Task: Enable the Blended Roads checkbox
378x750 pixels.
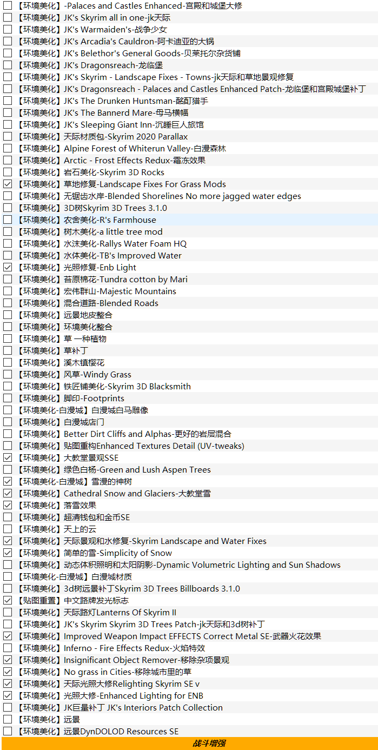Action: coord(8,303)
